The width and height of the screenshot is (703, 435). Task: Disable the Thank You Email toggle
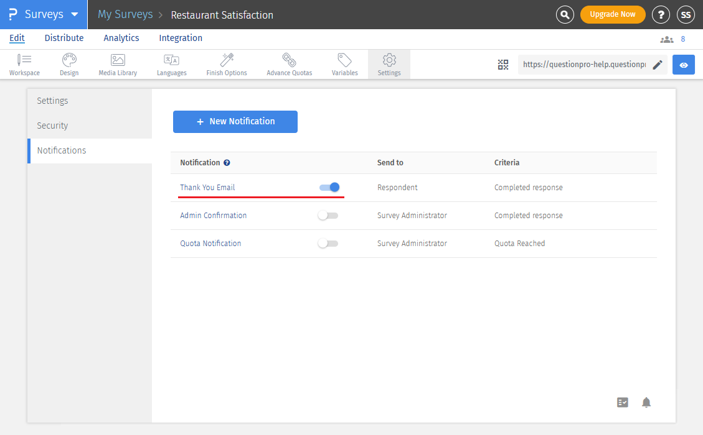[x=329, y=187]
